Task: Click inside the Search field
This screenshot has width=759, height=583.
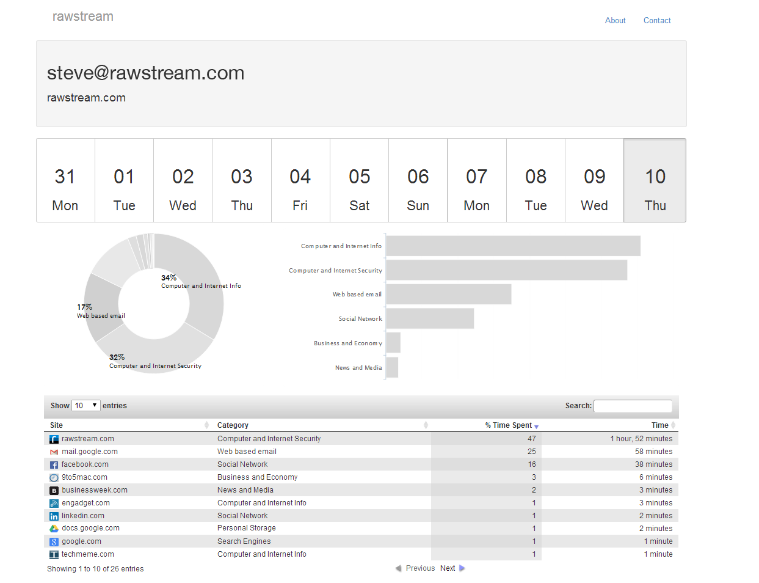Action: 633,405
